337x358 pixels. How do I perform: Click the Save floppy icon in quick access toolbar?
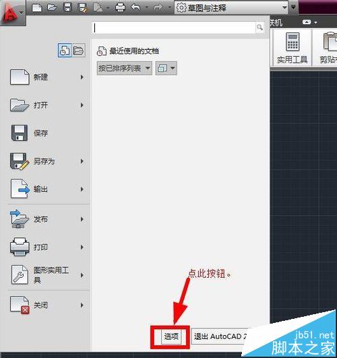click(x=68, y=7)
